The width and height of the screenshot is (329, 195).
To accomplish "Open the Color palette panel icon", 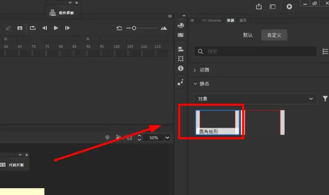I will (180, 25).
